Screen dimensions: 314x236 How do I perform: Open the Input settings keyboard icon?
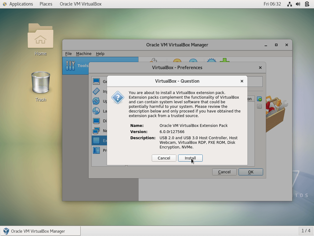[x=96, y=91]
